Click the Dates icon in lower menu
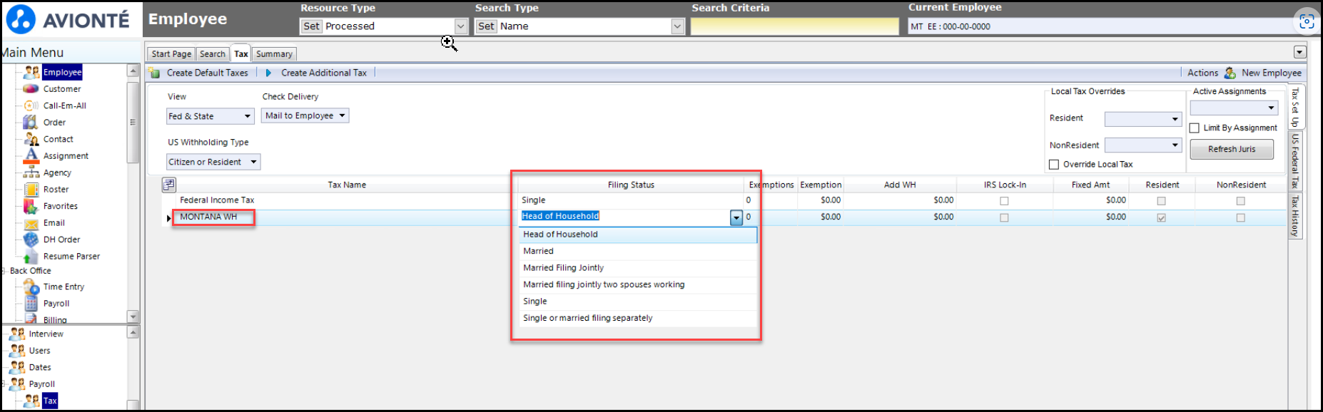Screen dimensions: 1323x412 pyautogui.click(x=17, y=367)
